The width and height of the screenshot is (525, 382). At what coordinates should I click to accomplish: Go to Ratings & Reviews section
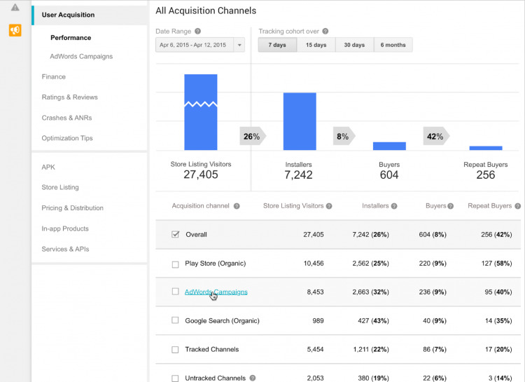pos(69,97)
